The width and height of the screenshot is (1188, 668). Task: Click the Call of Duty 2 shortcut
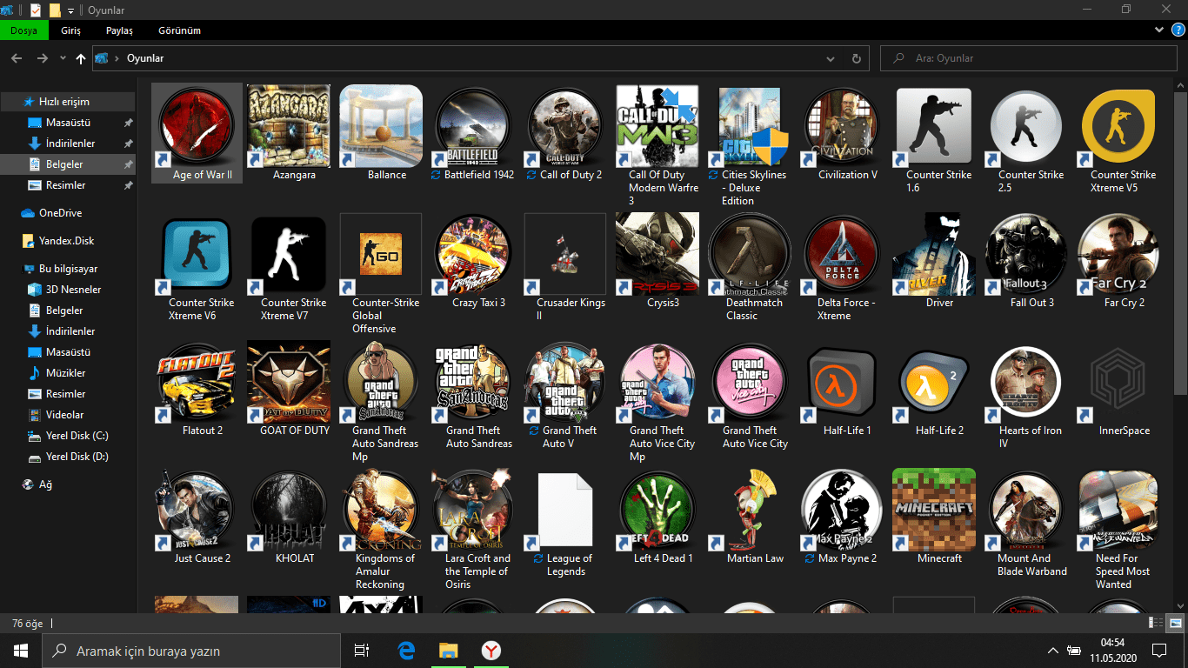point(565,126)
